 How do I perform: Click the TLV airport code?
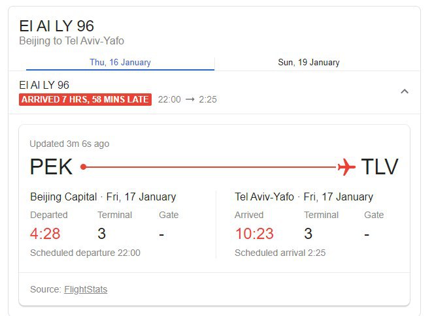click(380, 166)
